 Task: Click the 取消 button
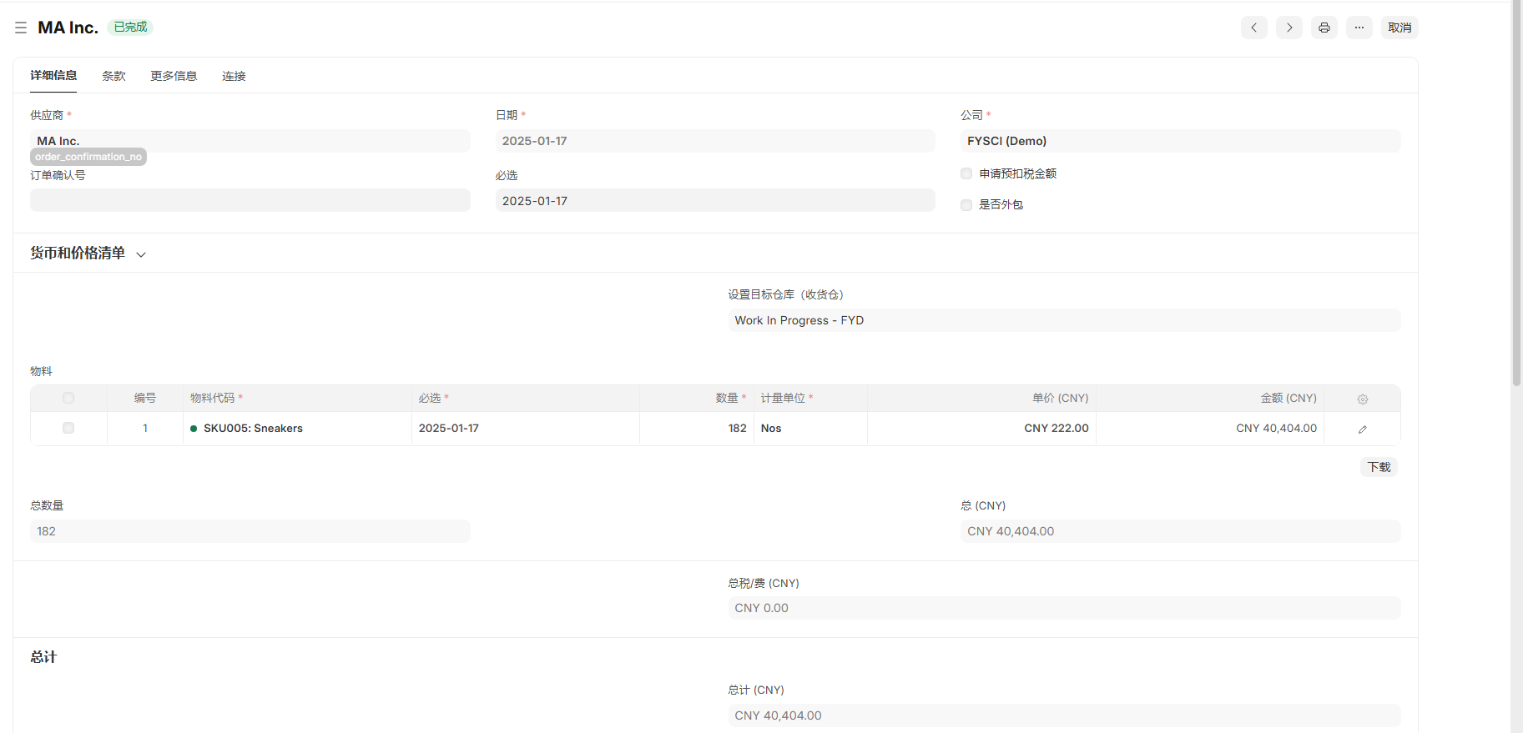(x=1399, y=28)
